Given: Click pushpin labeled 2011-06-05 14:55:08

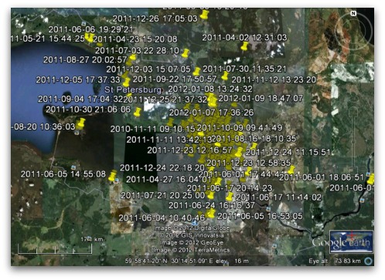Looking at the screenshot, I should [113, 176].
